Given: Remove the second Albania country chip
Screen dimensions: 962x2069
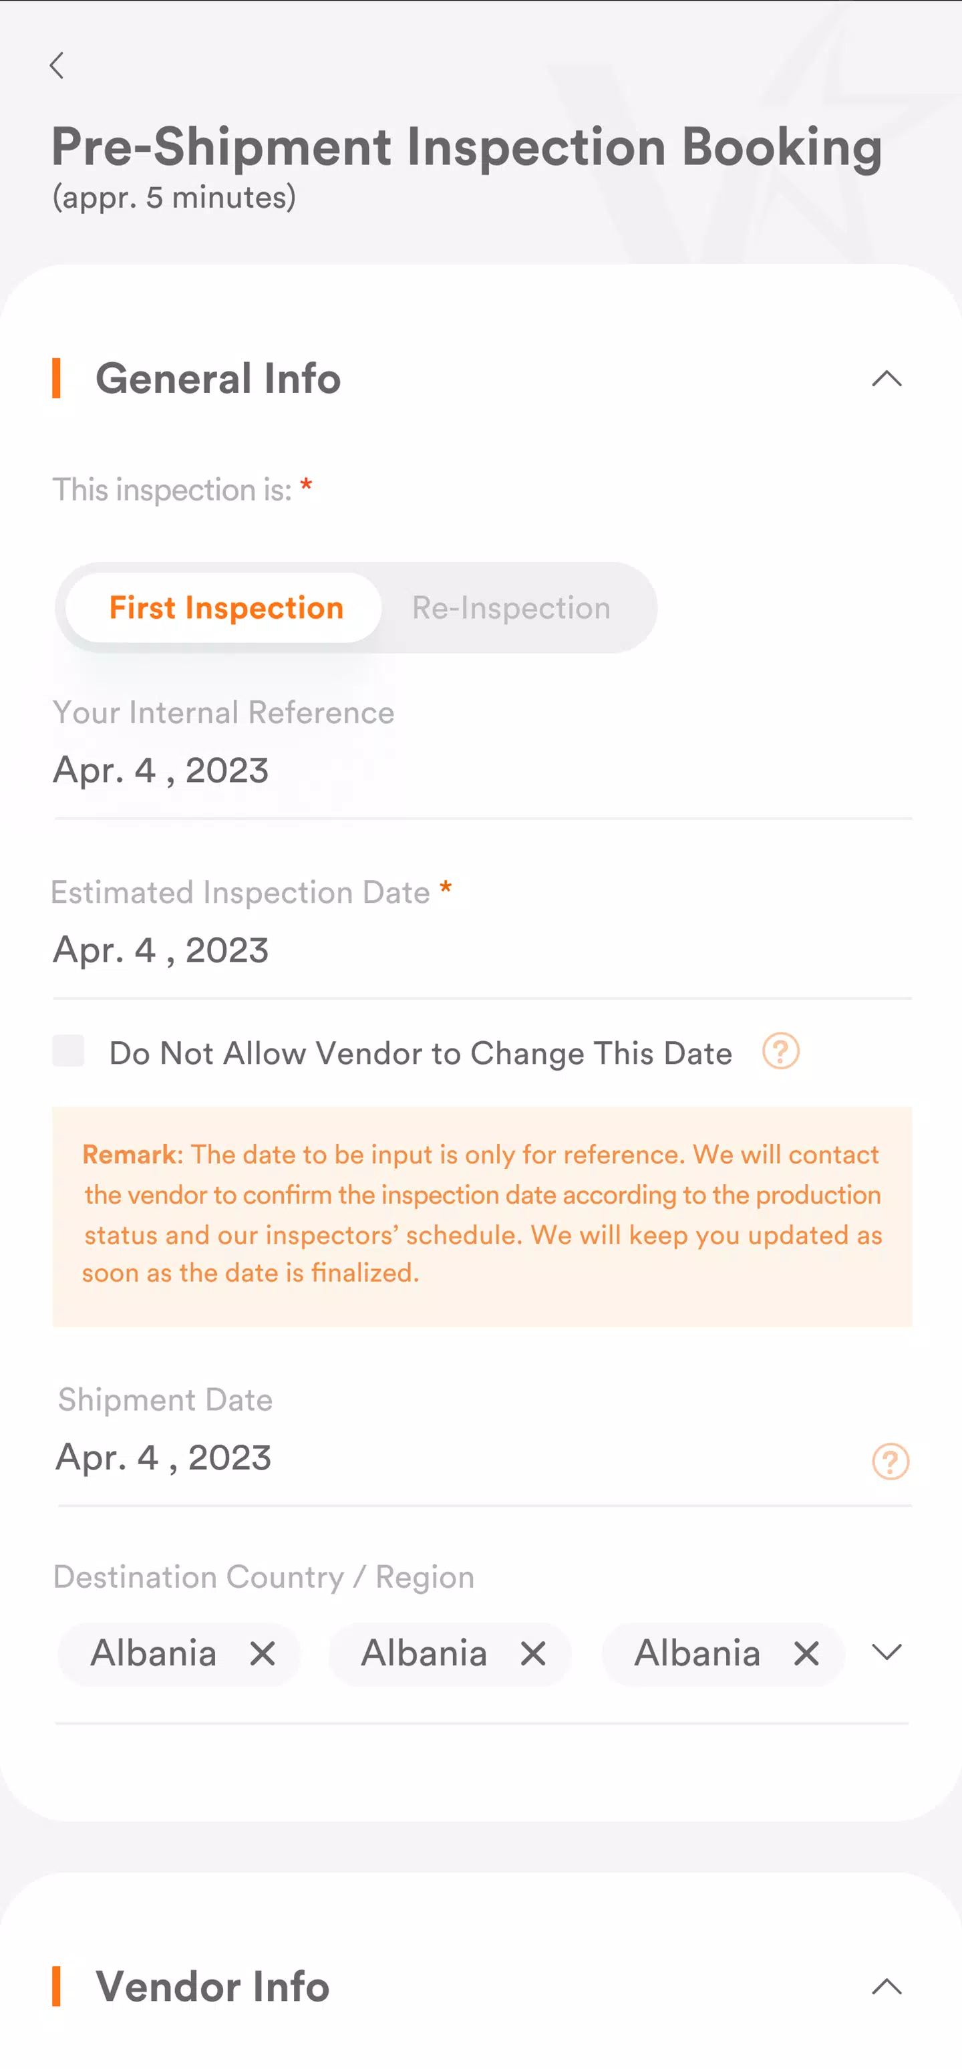Looking at the screenshot, I should point(533,1654).
